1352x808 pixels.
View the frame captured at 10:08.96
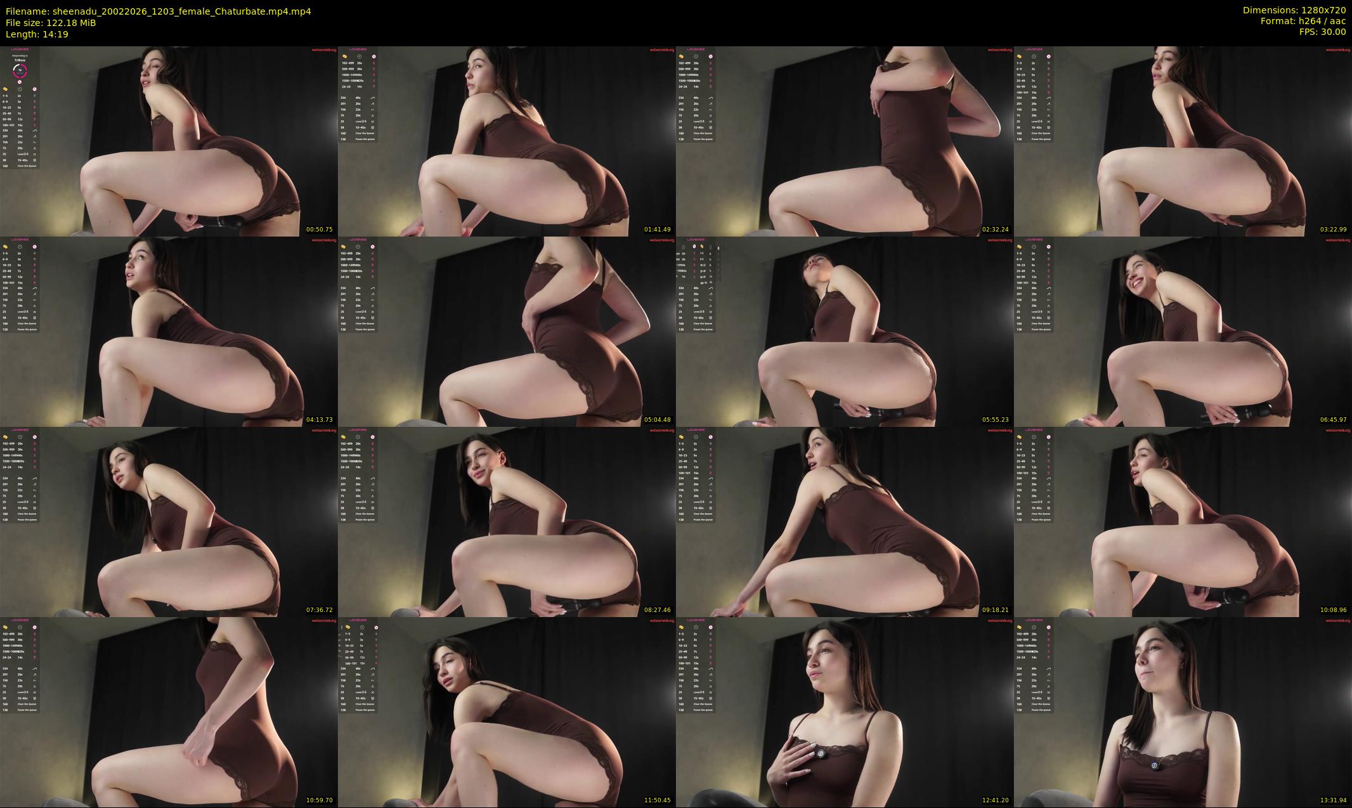(1183, 521)
